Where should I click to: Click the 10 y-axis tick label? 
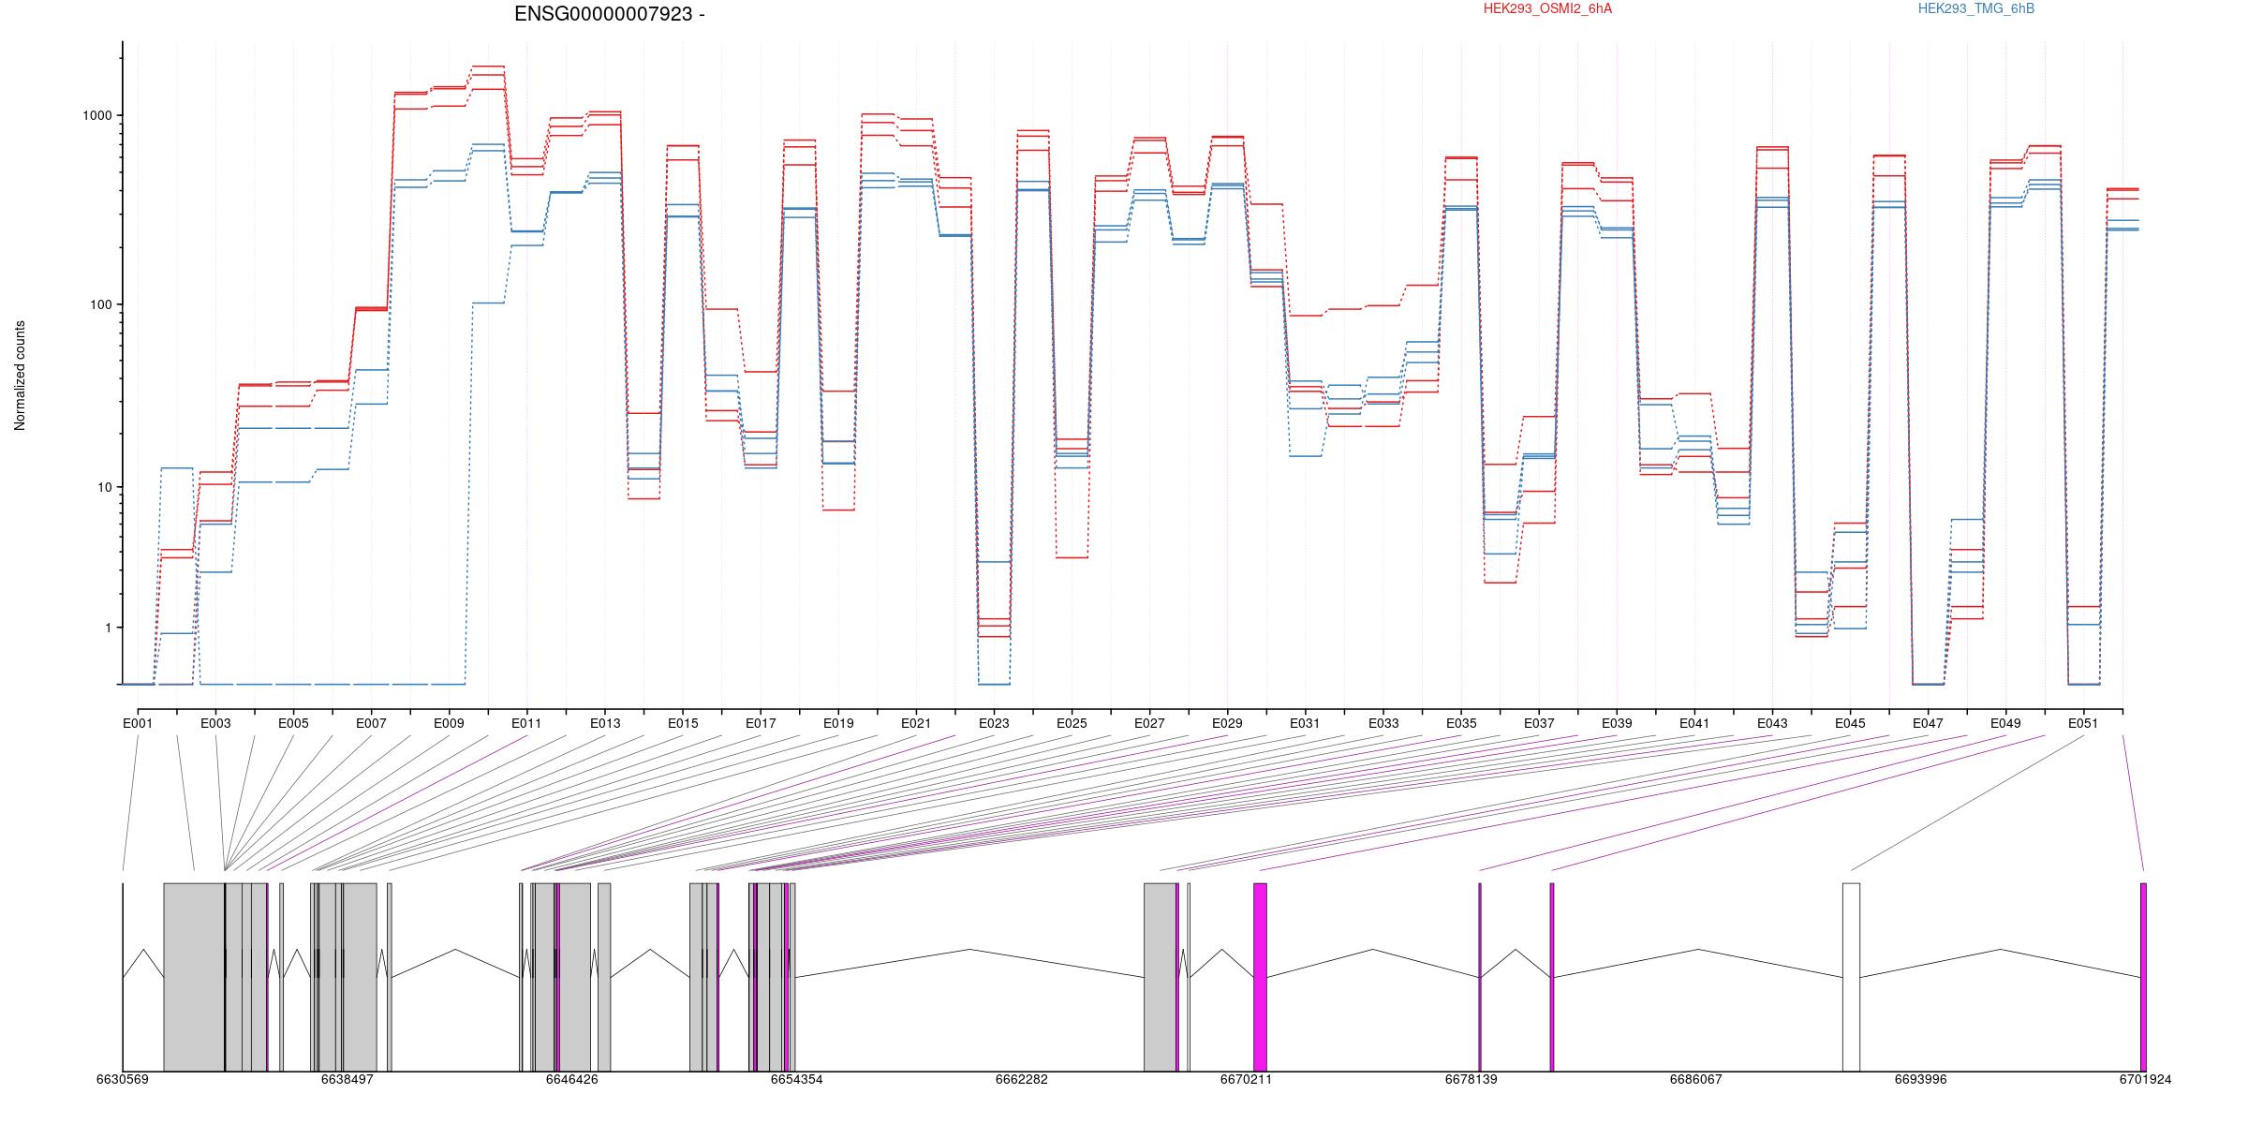tap(104, 487)
